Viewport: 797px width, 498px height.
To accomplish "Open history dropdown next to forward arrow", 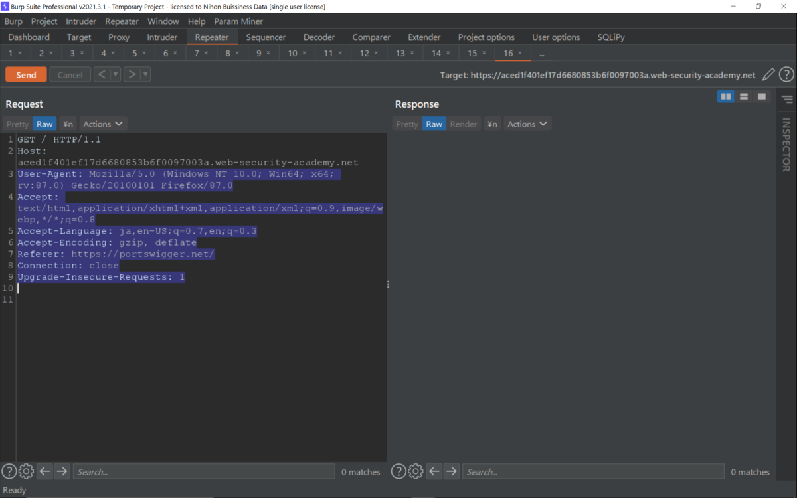I will click(145, 74).
